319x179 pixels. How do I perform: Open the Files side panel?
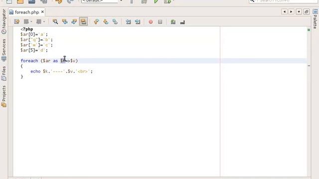pos(3,73)
